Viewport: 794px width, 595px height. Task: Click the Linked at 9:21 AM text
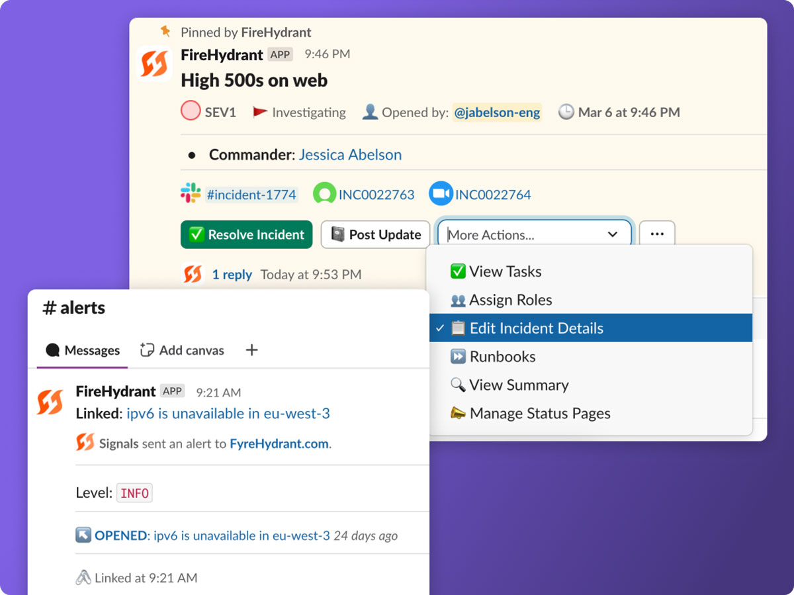pos(146,578)
